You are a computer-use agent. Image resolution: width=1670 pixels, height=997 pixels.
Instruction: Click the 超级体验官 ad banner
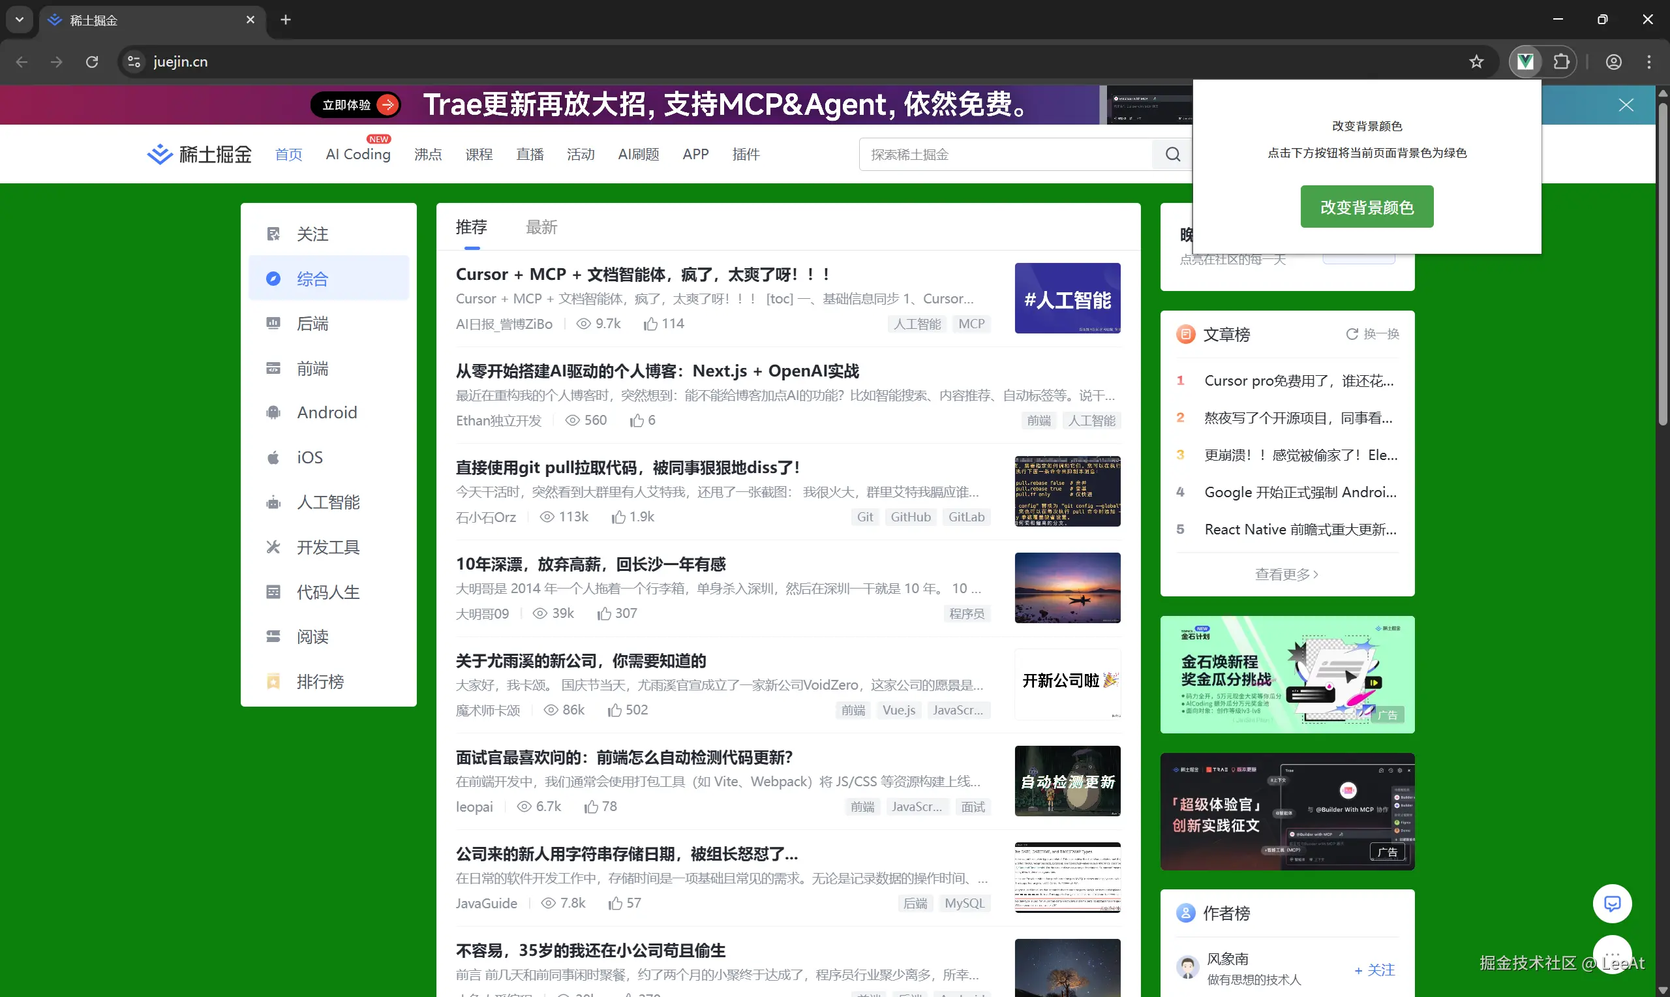pos(1286,812)
